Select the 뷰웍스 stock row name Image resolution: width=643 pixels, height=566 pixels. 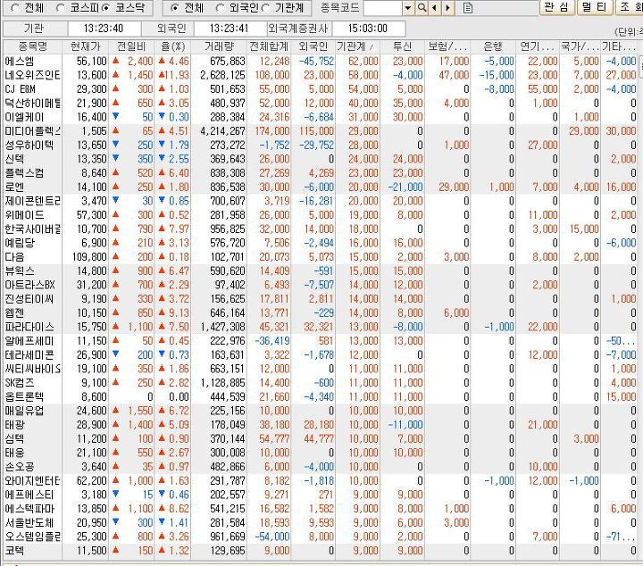(20, 271)
